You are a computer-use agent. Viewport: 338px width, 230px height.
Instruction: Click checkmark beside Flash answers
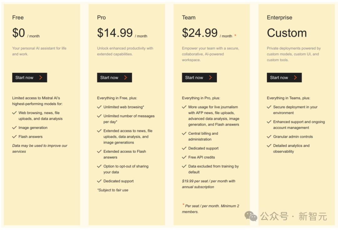[x=14, y=137]
